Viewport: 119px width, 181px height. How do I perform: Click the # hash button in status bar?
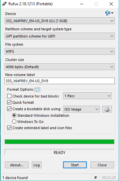tap(96, 177)
